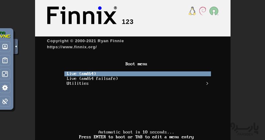Collapse the noVNC control bar handle
Screen dimensions: 265x140
click(16, 46)
